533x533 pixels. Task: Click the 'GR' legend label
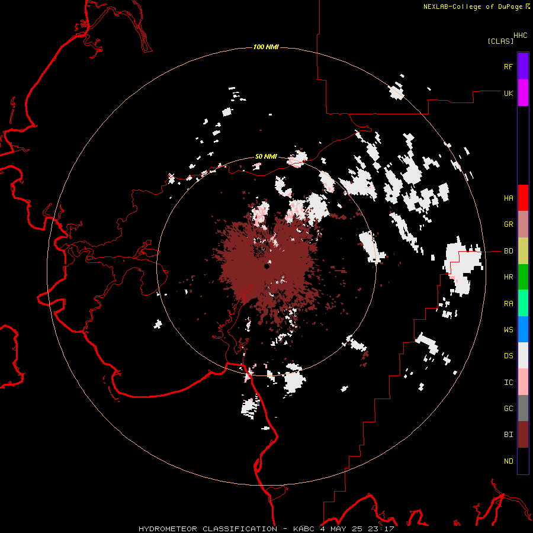(509, 224)
